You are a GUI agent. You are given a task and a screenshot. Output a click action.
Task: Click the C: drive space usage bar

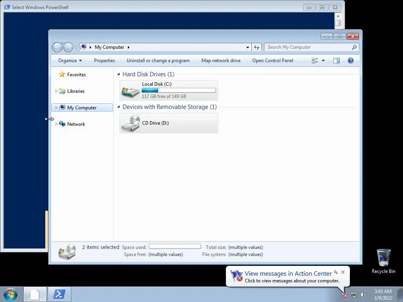tap(179, 90)
